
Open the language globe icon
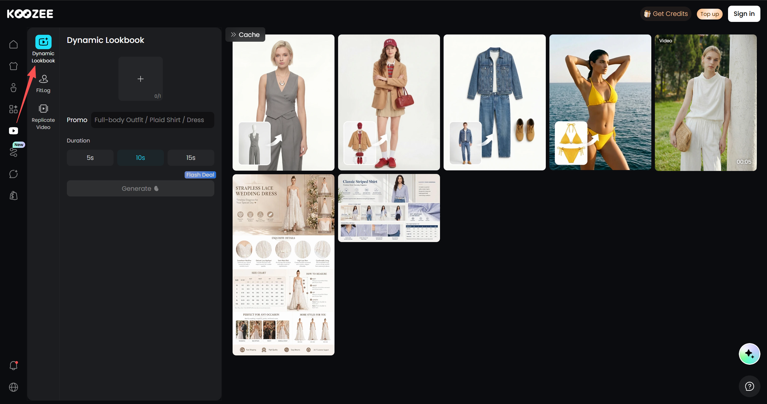[13, 387]
